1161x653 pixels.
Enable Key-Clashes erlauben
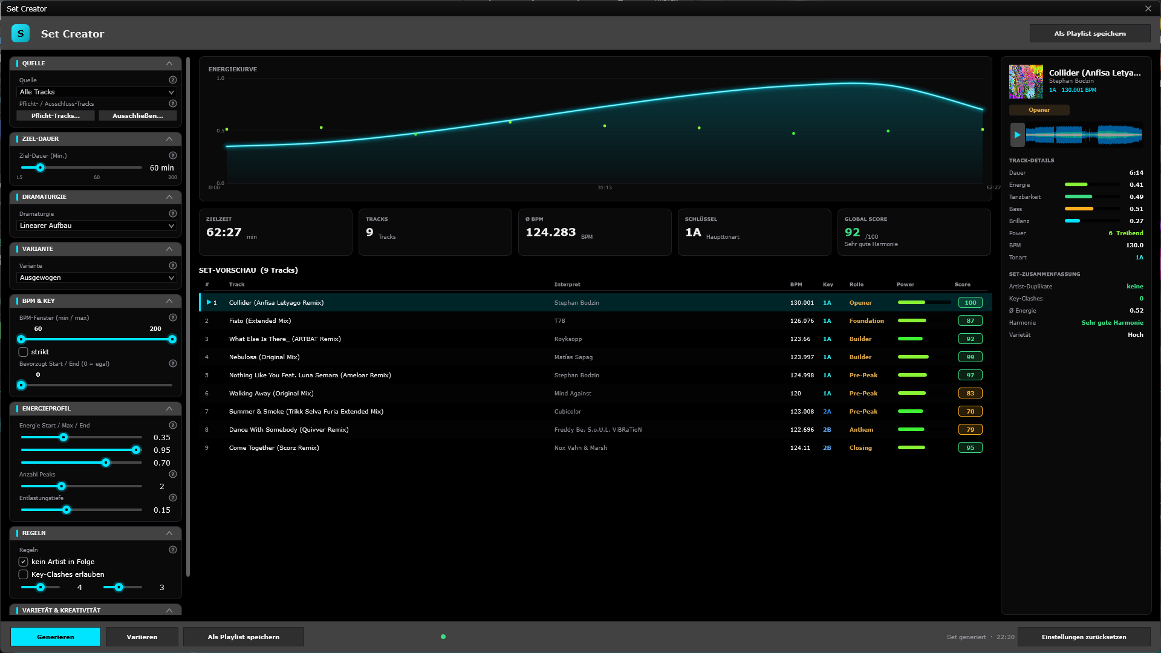point(24,574)
